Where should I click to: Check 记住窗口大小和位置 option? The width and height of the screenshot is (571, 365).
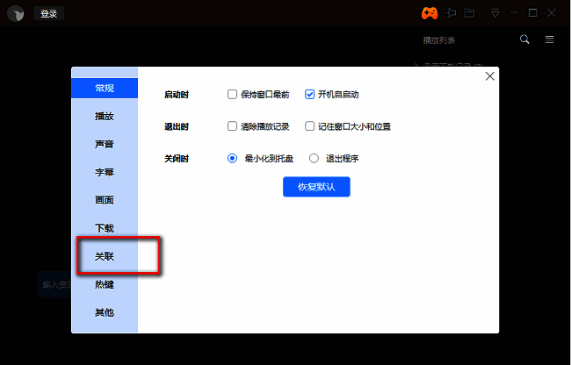pyautogui.click(x=309, y=126)
